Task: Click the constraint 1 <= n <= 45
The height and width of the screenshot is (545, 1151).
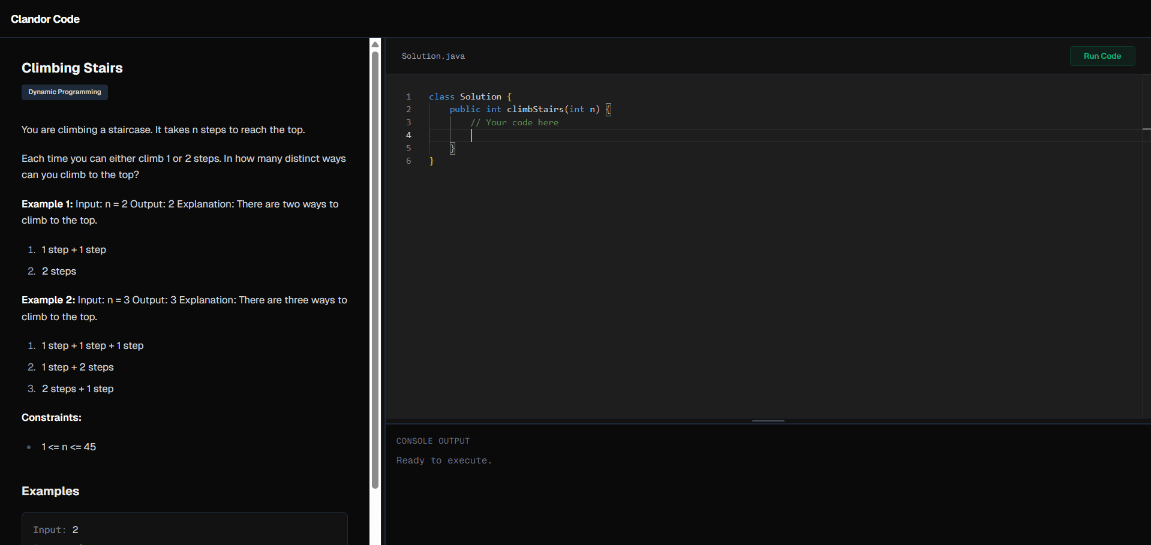Action: [68, 447]
